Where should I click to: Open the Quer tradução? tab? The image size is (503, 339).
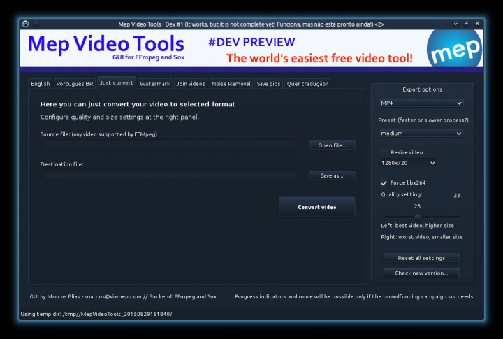(x=307, y=84)
